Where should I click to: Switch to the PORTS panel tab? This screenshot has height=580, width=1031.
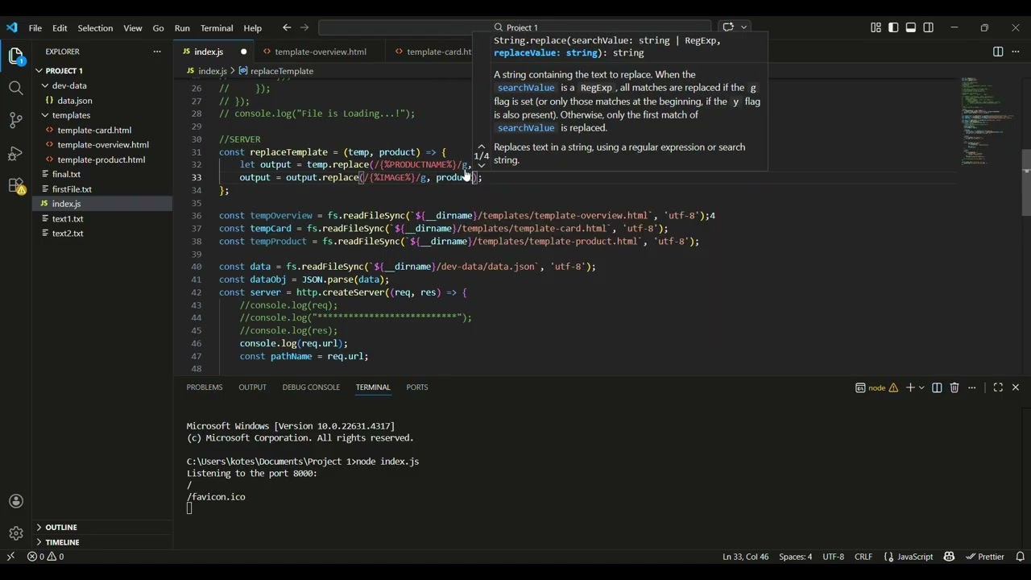tap(417, 387)
